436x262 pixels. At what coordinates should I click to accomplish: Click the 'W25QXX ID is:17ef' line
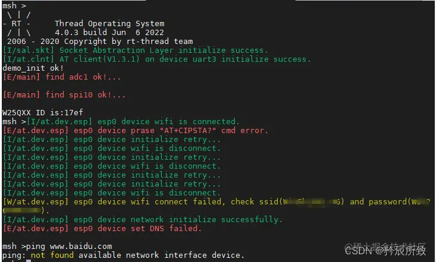tap(43, 112)
